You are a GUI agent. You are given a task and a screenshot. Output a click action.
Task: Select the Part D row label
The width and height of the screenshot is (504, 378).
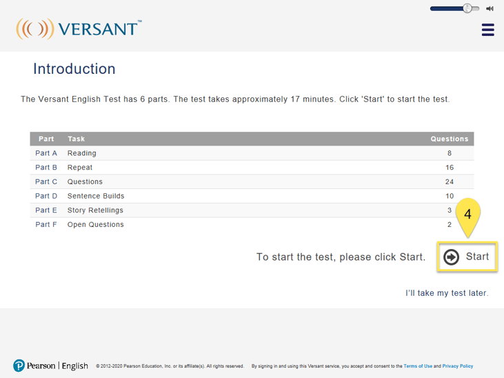point(46,196)
